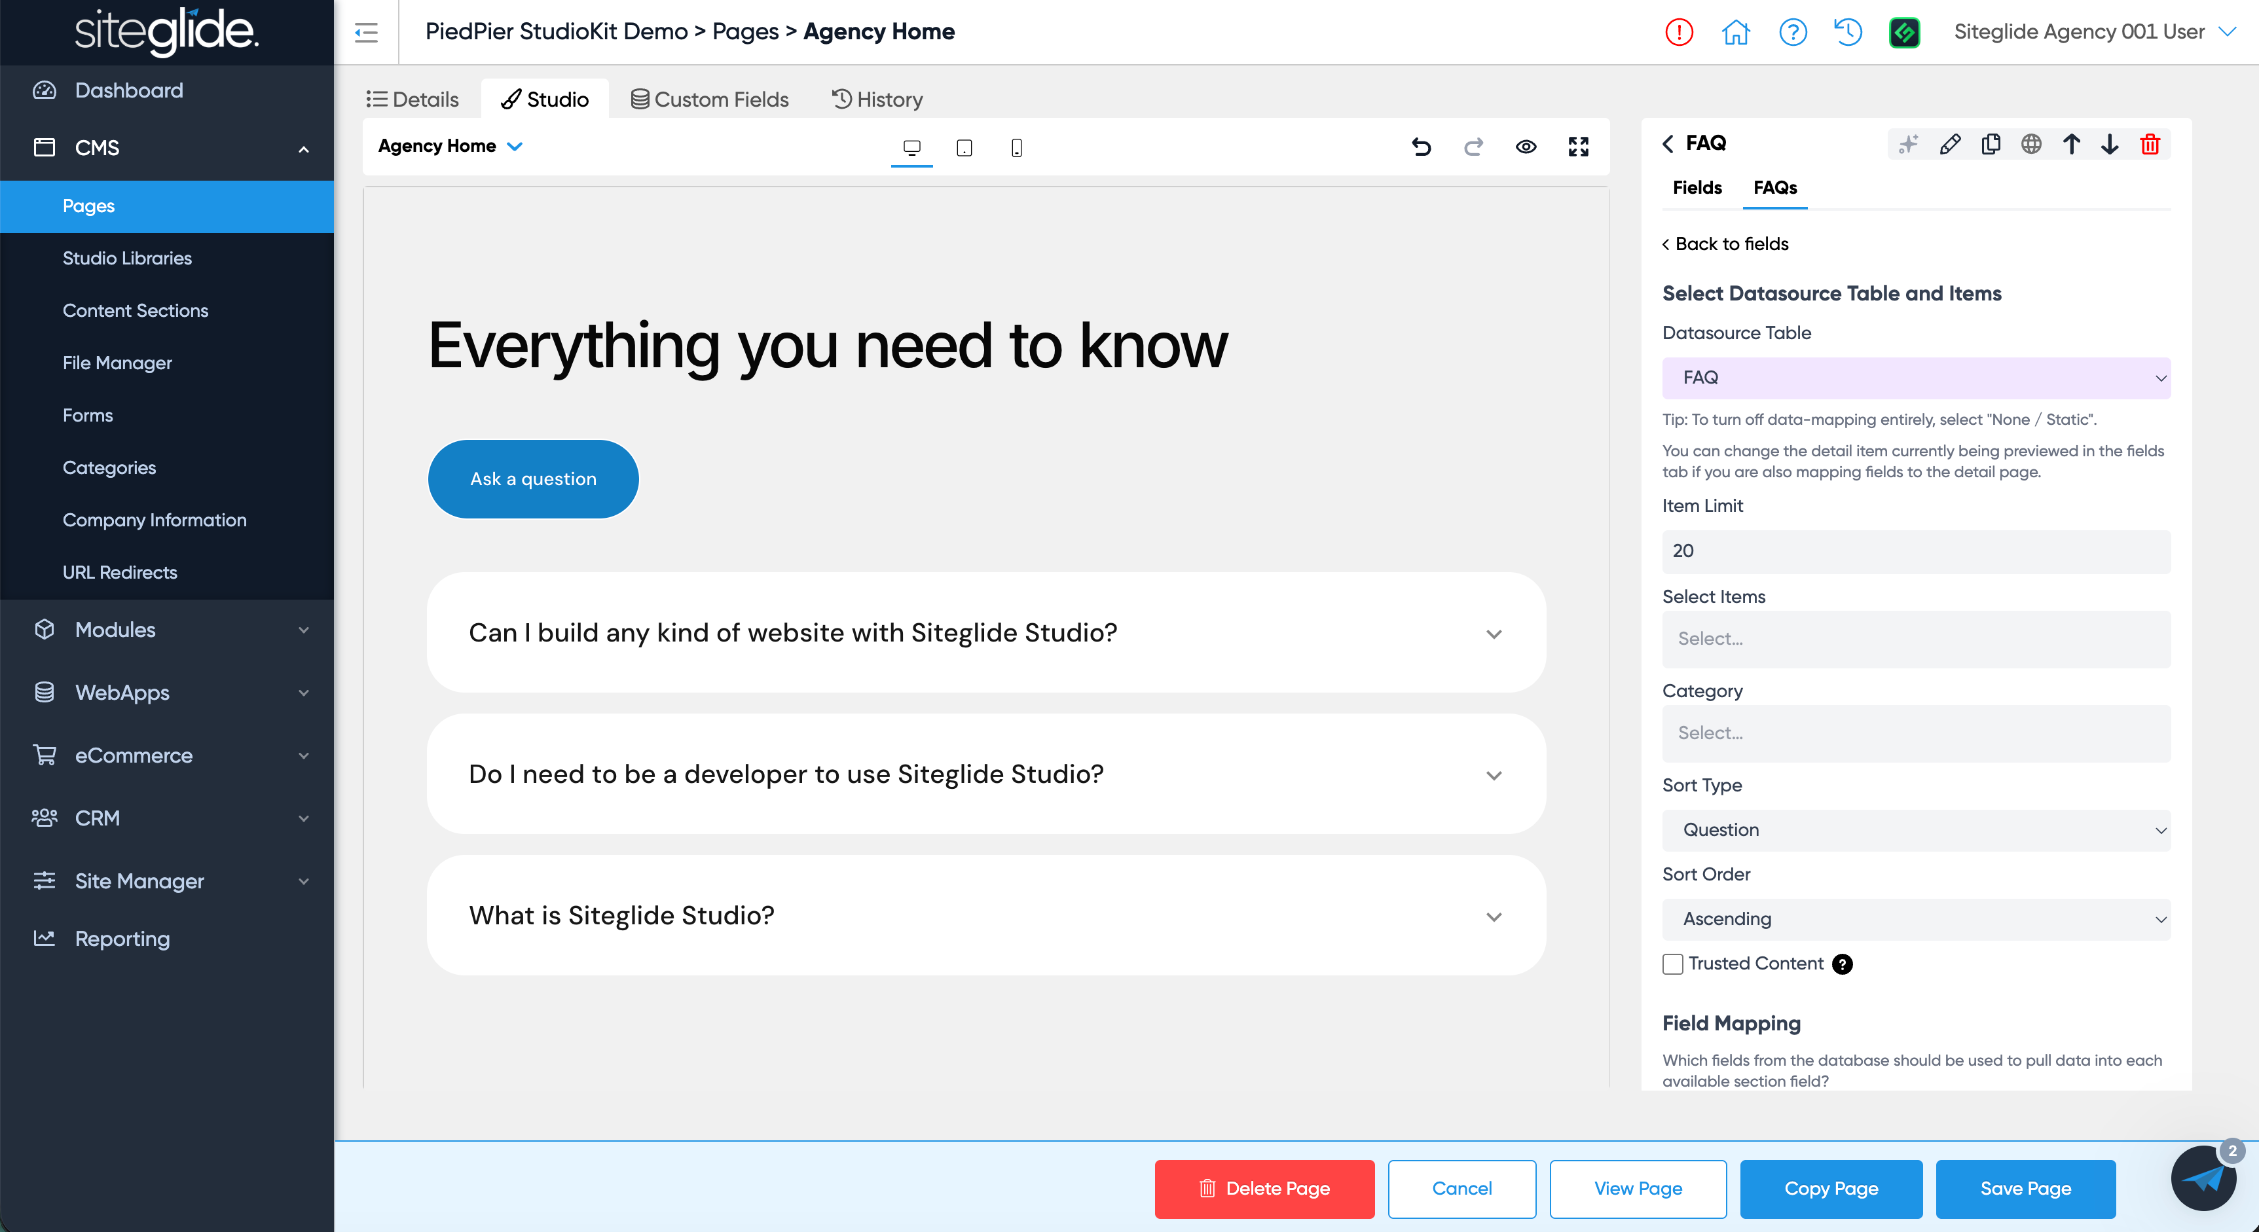Image resolution: width=2259 pixels, height=1232 pixels.
Task: Click the Ask a question button
Action: pyautogui.click(x=533, y=479)
